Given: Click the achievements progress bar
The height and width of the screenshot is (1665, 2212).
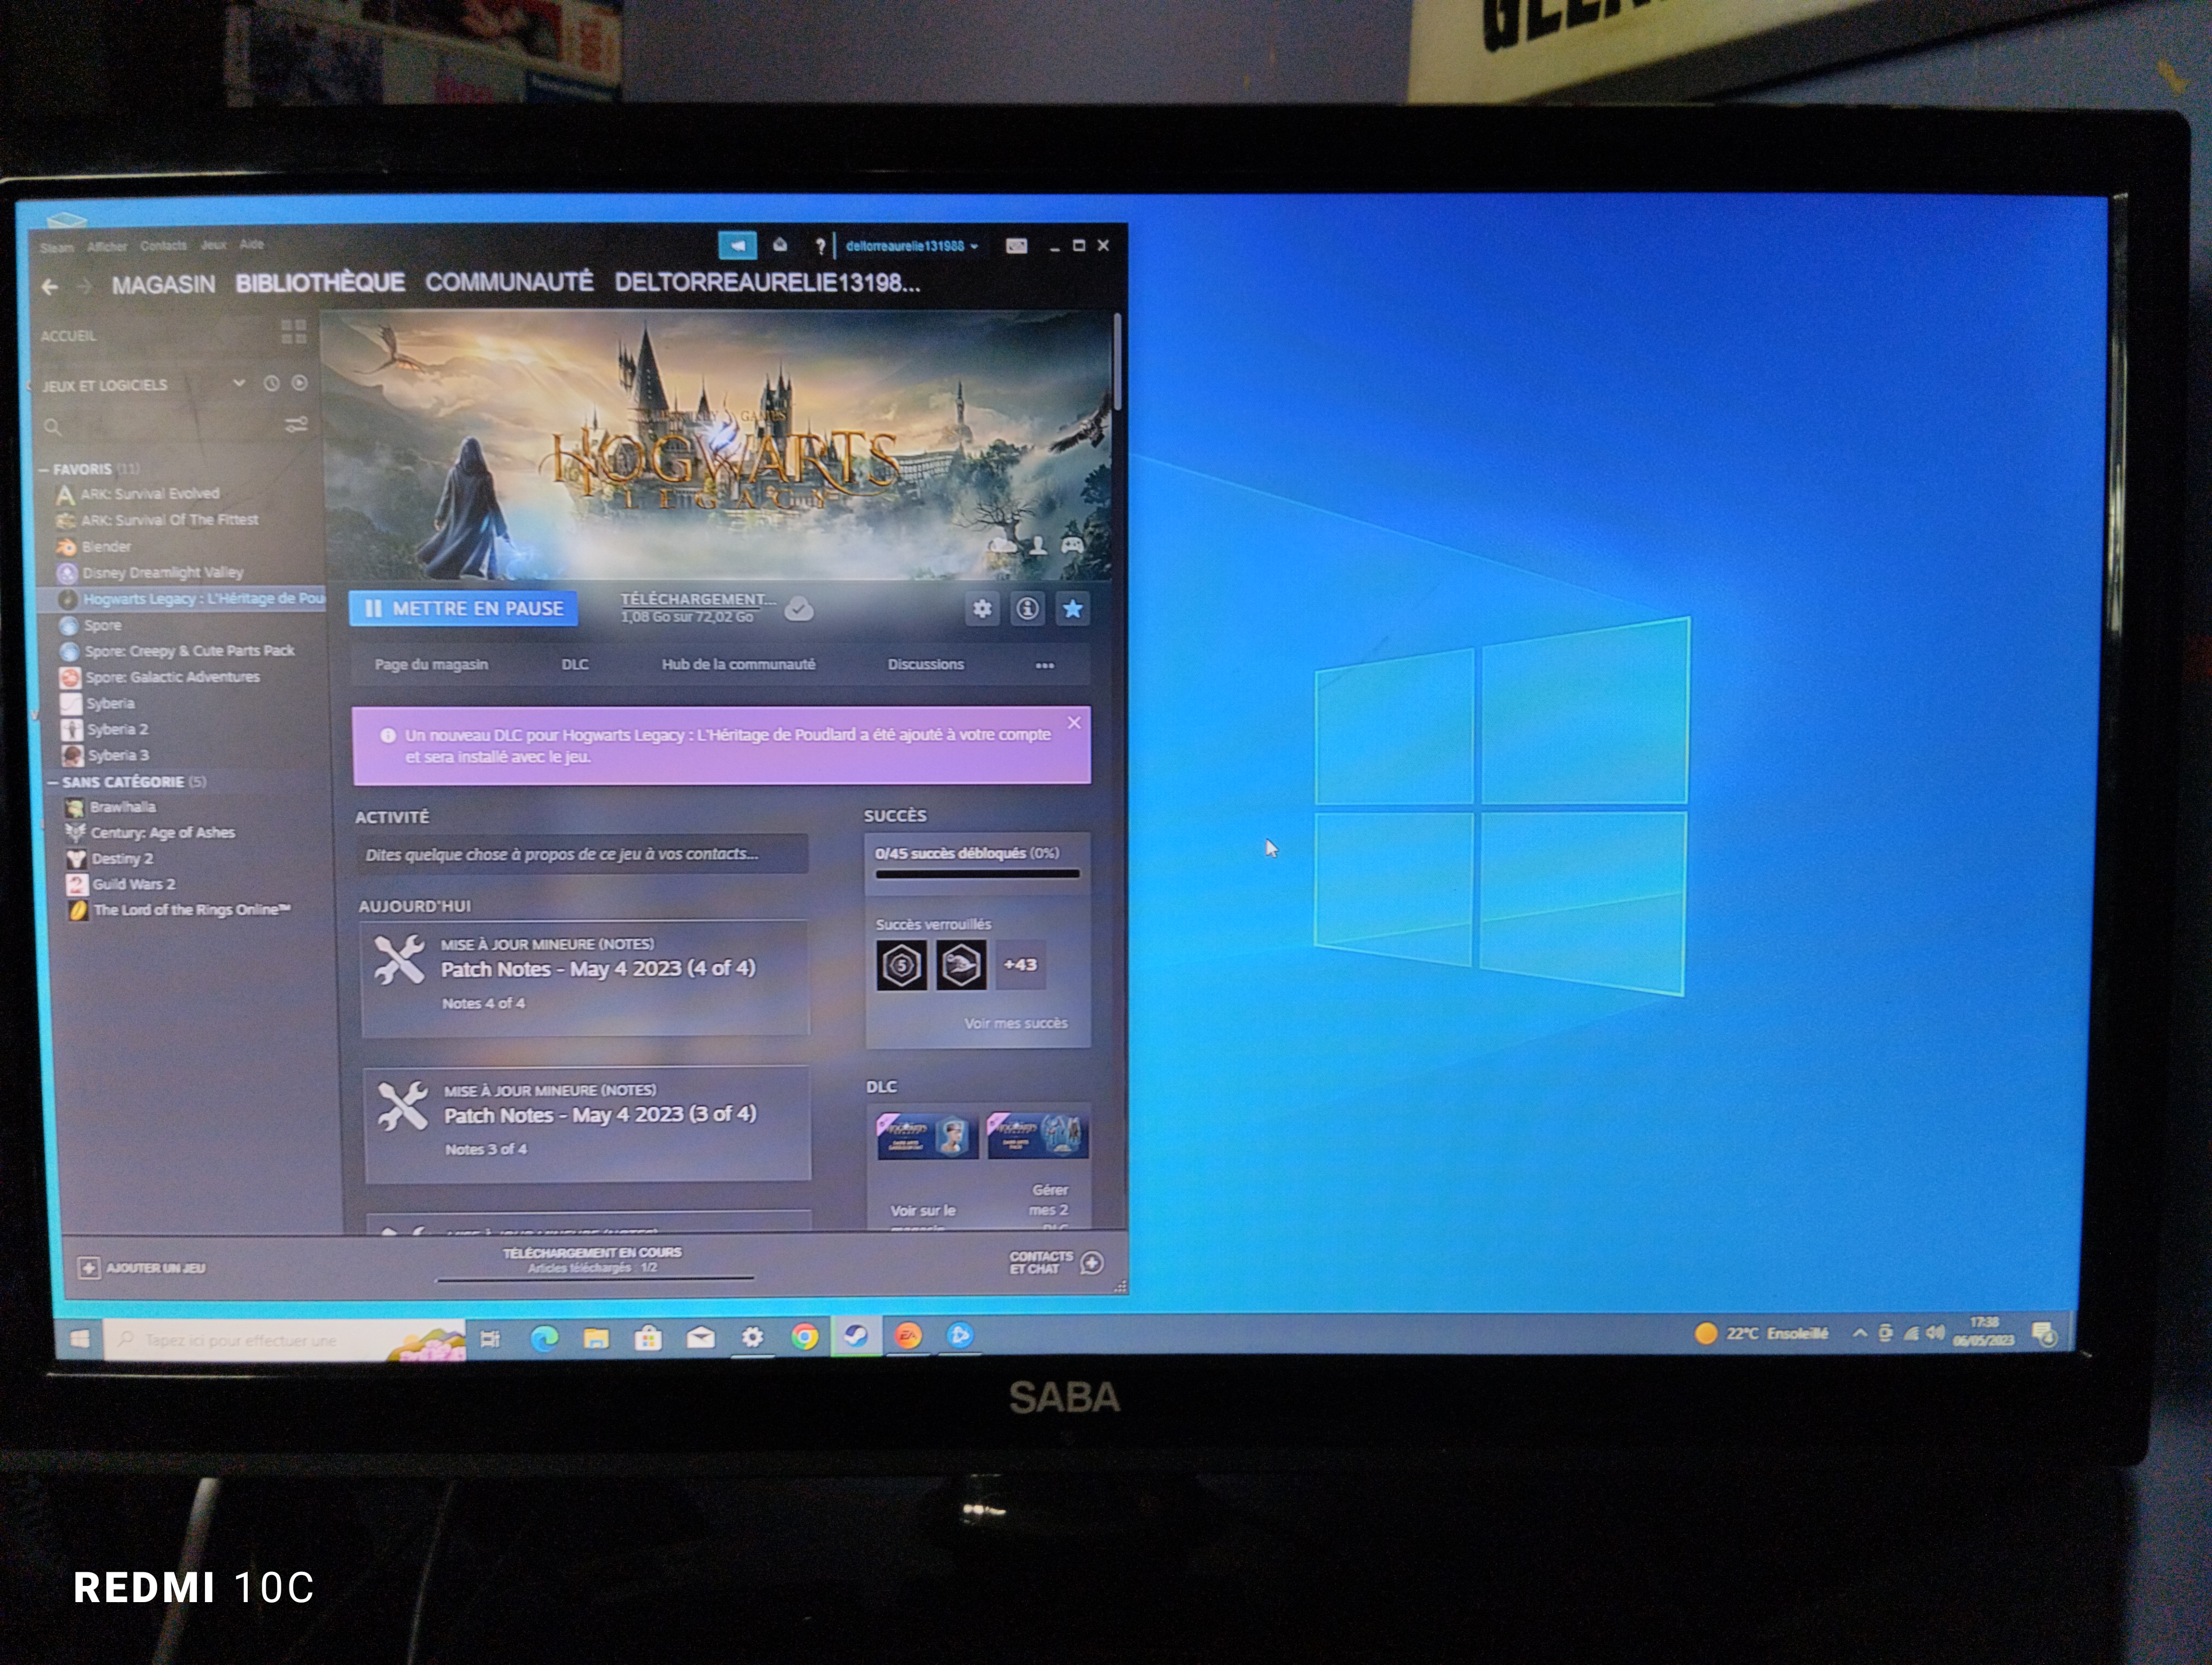Looking at the screenshot, I should [977, 874].
